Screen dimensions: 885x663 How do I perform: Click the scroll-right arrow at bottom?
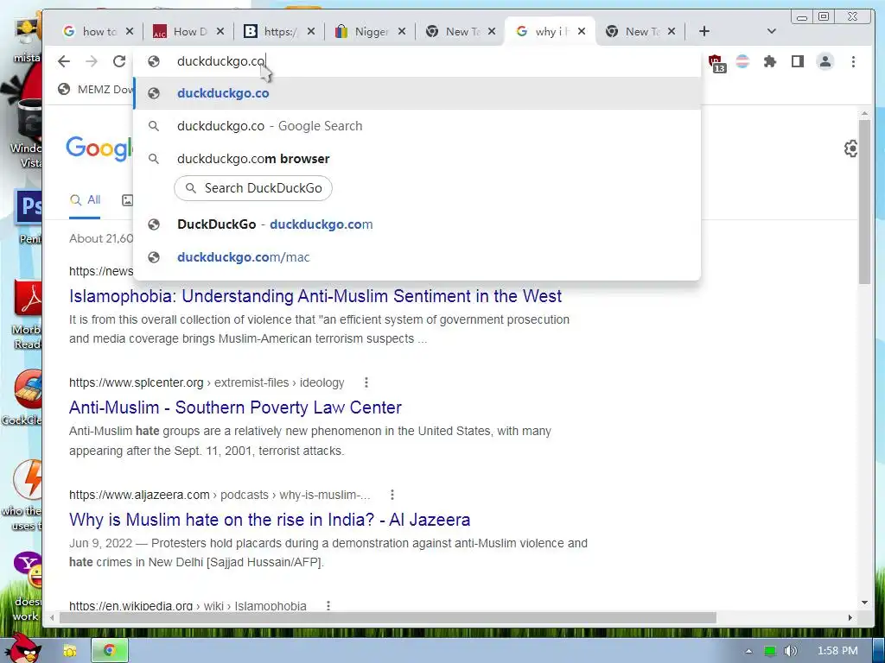850,618
